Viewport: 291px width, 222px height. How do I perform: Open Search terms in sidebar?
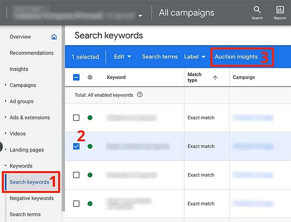coord(25,215)
